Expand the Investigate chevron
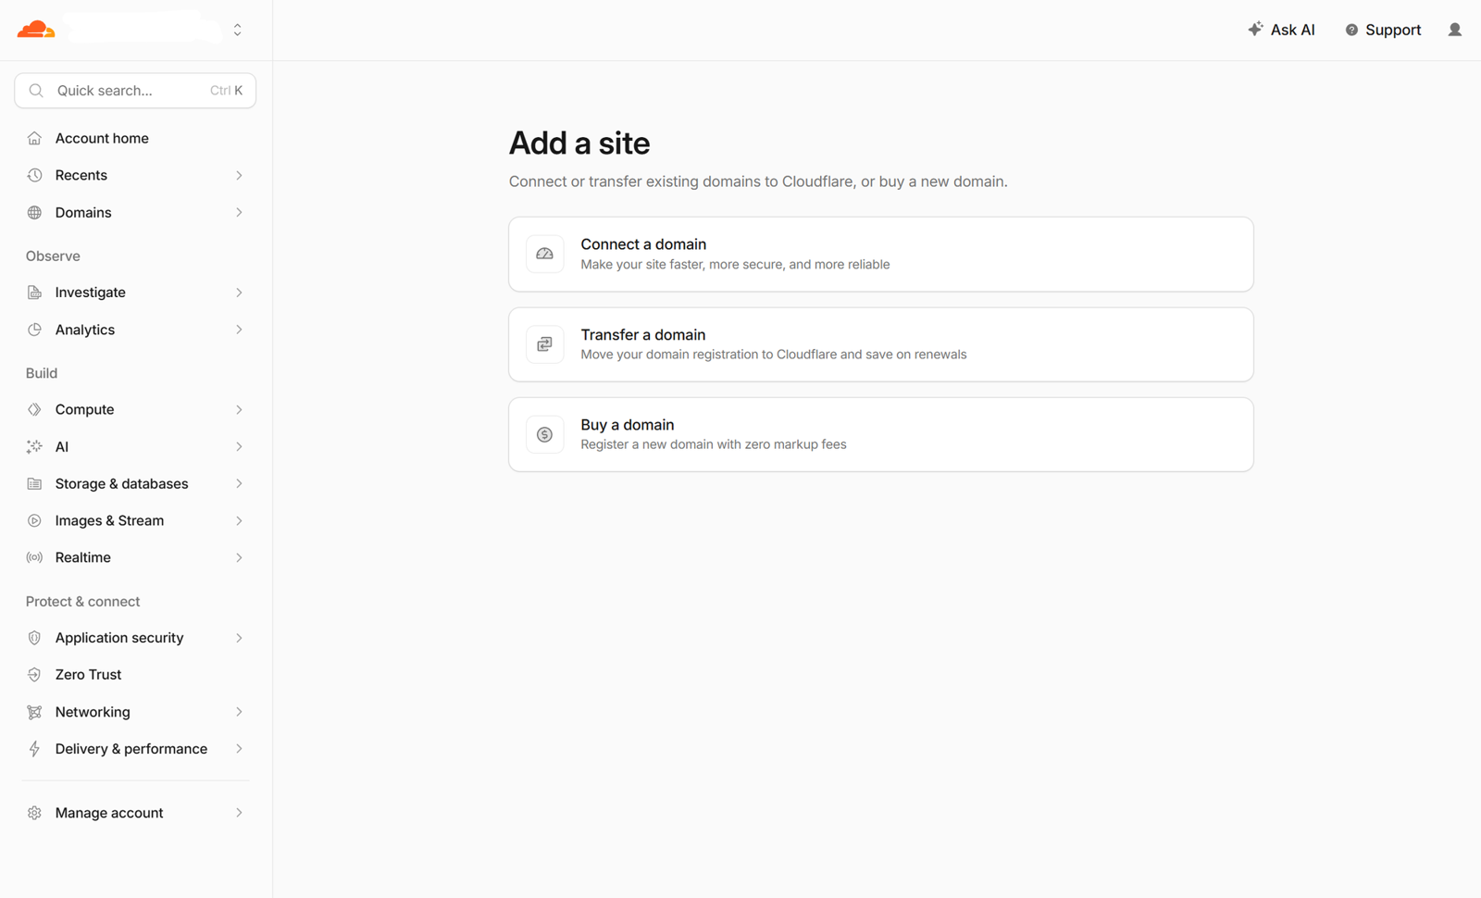 coord(239,293)
